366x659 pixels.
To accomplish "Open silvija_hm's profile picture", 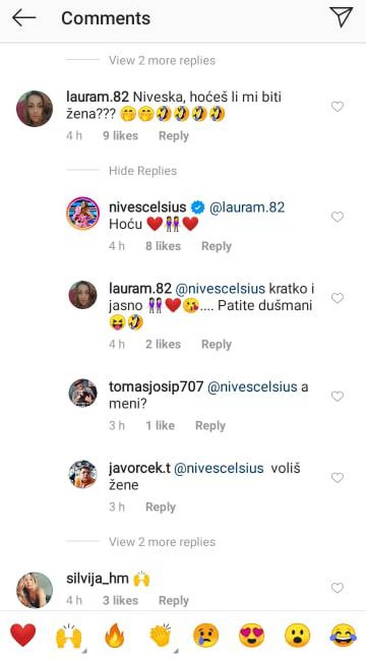I will tap(35, 589).
